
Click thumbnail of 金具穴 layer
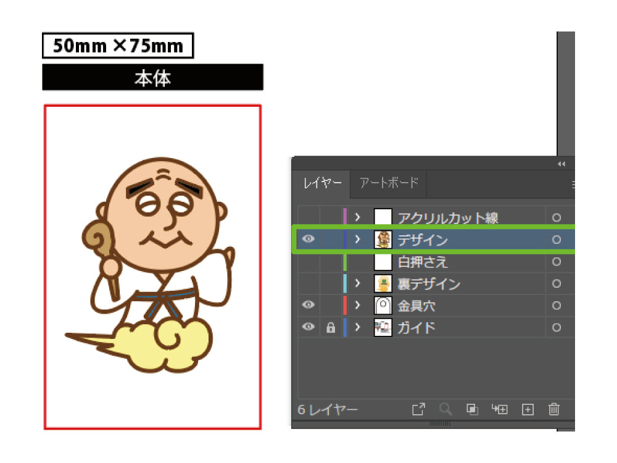tap(383, 306)
